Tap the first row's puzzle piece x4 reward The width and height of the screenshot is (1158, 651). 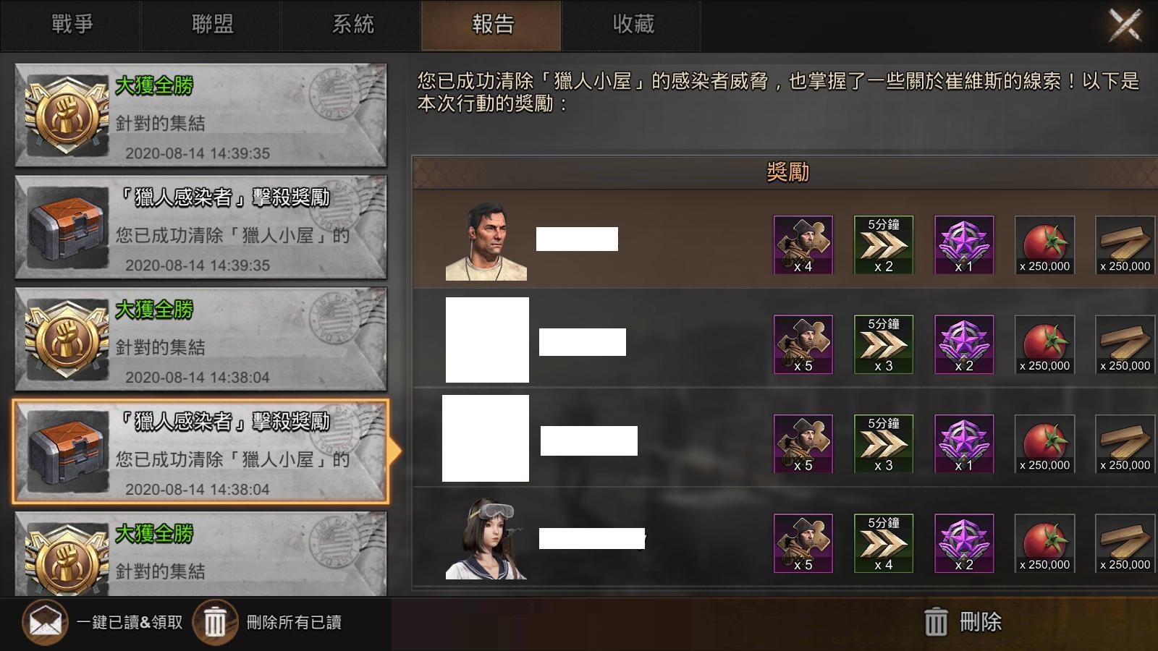pyautogui.click(x=803, y=244)
